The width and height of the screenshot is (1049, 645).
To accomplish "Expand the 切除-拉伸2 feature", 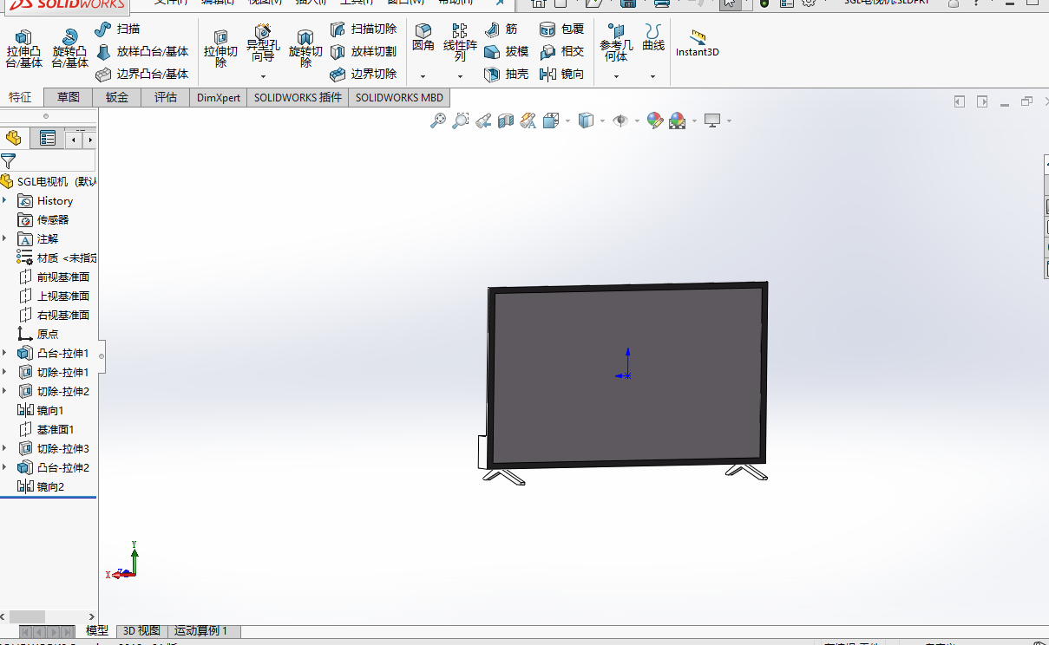I will (4, 391).
